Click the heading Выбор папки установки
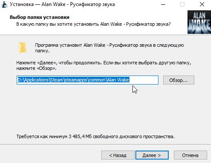Viewport: 211px width, 163px height. [40, 17]
